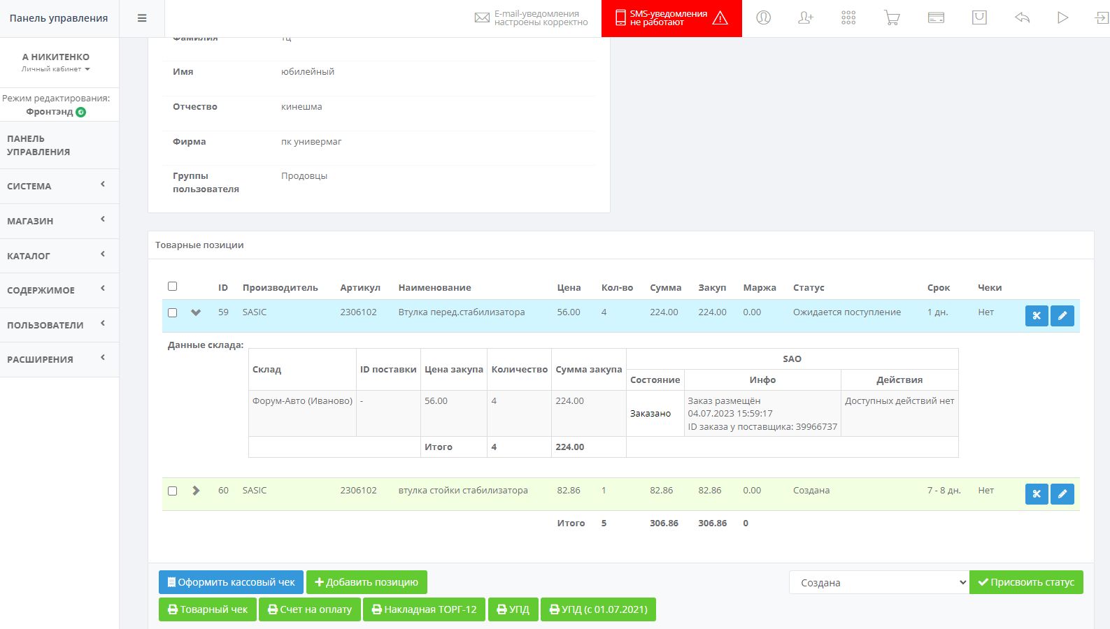Screen dimensions: 1110x629
Task: Open the shopping cart icon in top bar
Action: (x=892, y=18)
